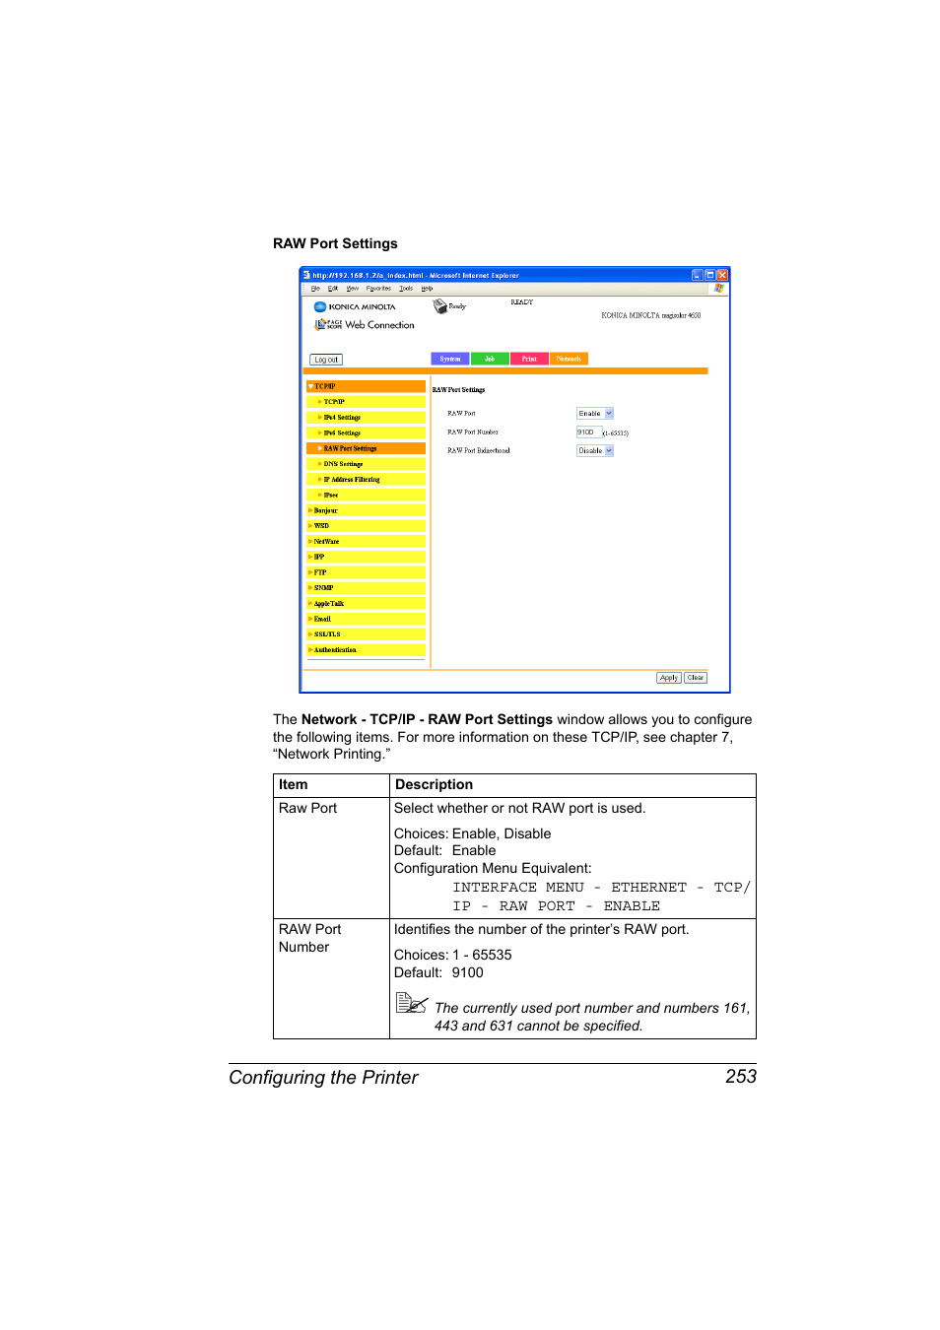940x1330 pixels.
Task: Open IP Address Filtering in sidebar
Action: click(x=366, y=480)
